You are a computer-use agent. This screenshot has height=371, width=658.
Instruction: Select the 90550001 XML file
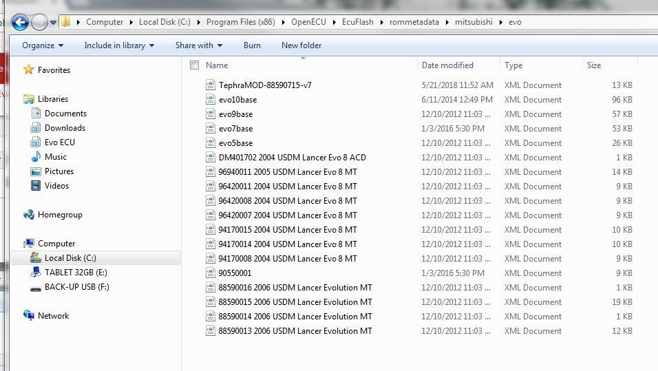pos(235,273)
